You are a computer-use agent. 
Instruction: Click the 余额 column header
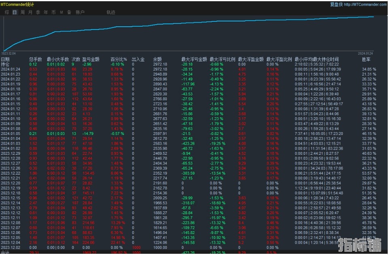157,59
